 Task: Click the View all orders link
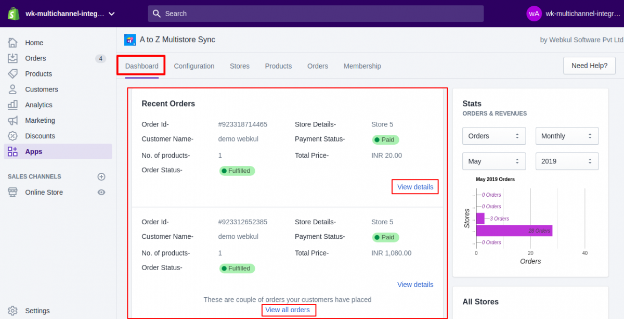tap(288, 310)
